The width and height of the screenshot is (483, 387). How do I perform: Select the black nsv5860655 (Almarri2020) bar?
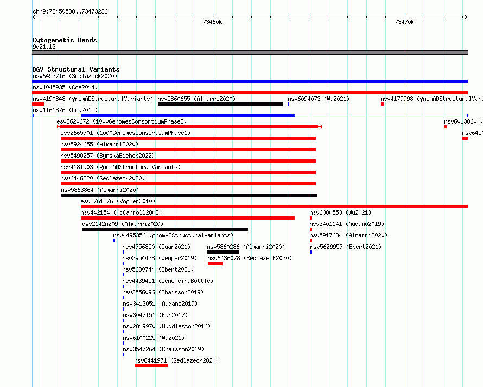tap(220, 104)
